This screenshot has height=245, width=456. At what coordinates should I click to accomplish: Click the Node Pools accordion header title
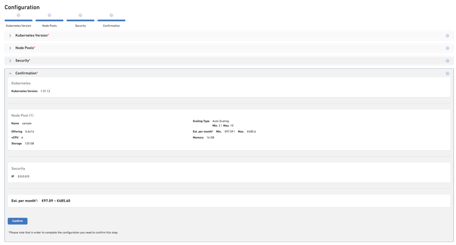(25, 48)
